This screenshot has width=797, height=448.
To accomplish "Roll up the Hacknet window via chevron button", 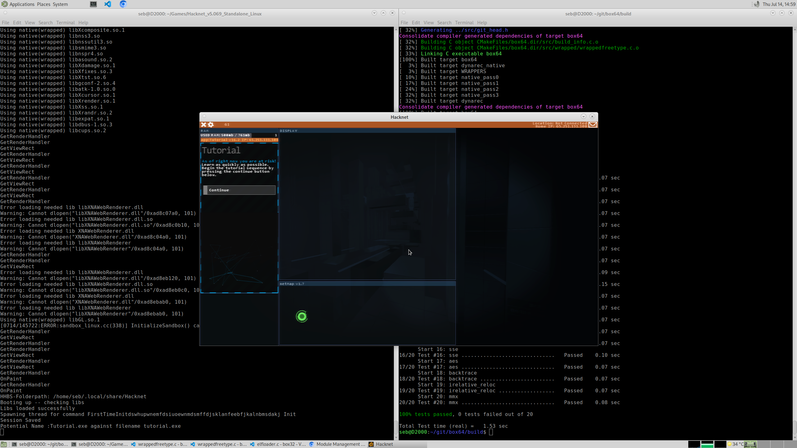I will click(x=583, y=116).
